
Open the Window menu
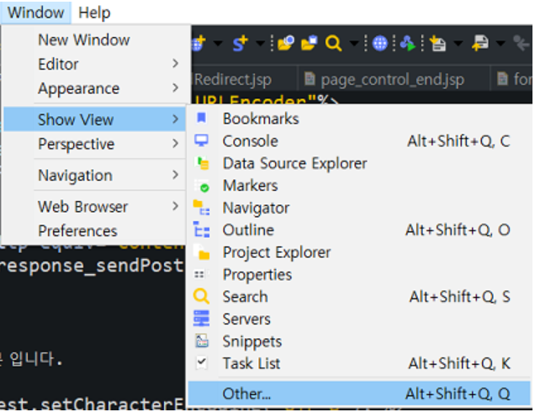(x=36, y=13)
